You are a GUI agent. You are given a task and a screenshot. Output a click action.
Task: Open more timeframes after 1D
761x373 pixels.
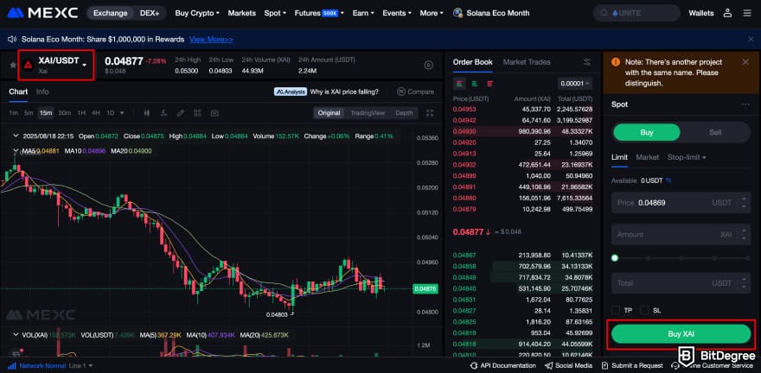(x=122, y=113)
